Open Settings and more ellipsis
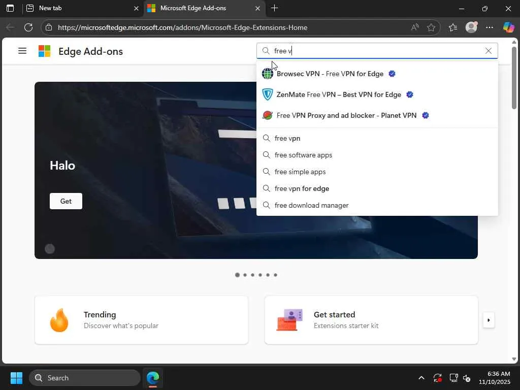Screen dimensions: 520x390 tap(490, 27)
